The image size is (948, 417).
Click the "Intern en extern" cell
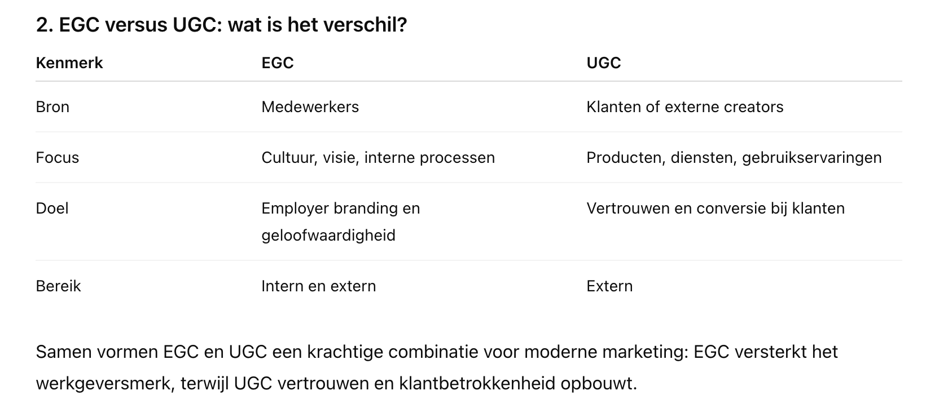click(x=318, y=286)
